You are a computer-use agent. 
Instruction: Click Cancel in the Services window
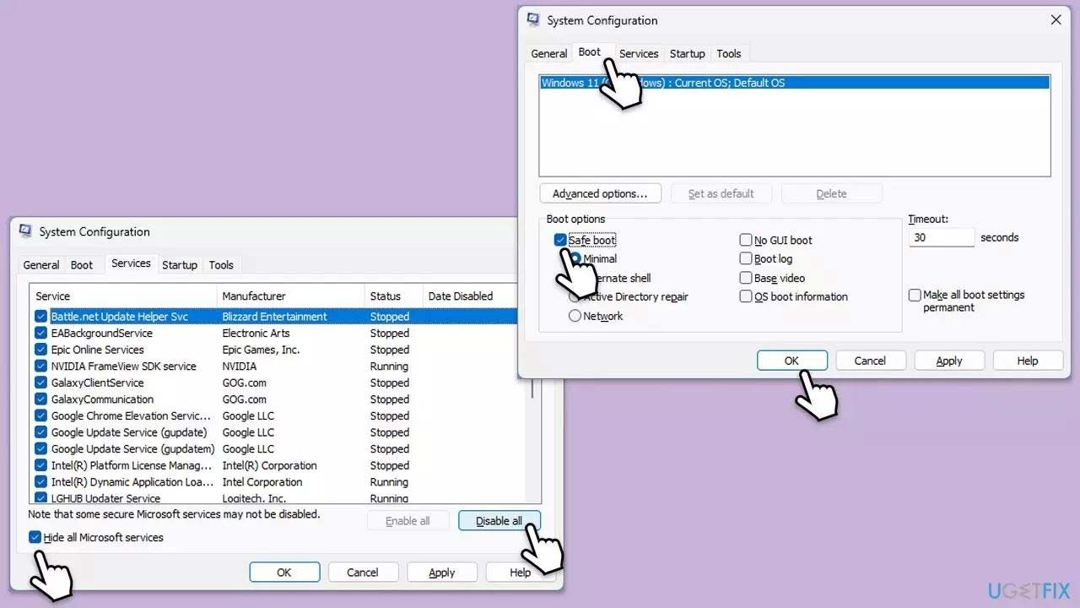363,573
